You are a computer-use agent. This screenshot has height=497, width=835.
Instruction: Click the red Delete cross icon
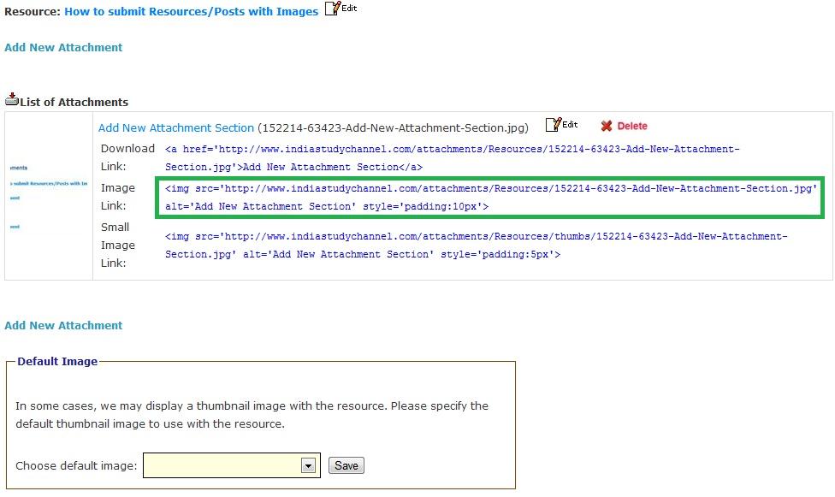click(x=606, y=126)
